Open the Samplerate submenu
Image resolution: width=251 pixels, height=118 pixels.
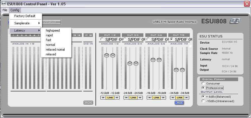(26, 23)
